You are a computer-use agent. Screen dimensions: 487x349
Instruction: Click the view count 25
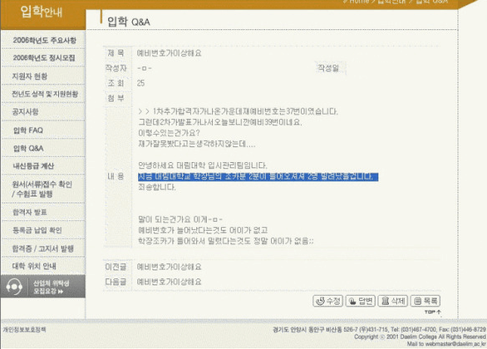tap(140, 83)
